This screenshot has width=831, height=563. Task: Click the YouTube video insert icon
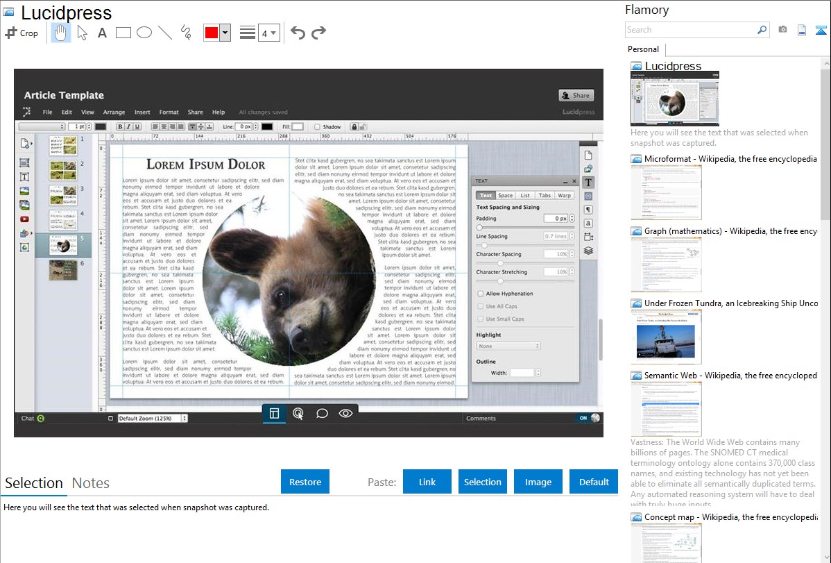(x=24, y=219)
